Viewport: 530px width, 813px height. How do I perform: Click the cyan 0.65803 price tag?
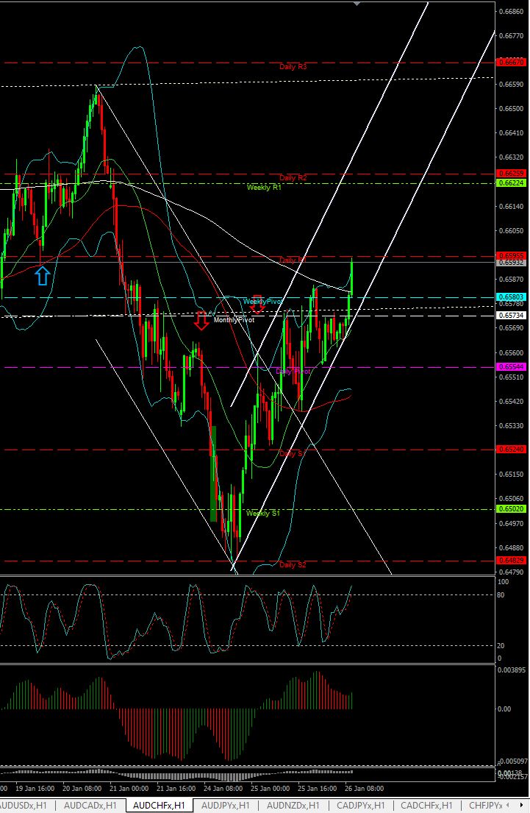511,297
